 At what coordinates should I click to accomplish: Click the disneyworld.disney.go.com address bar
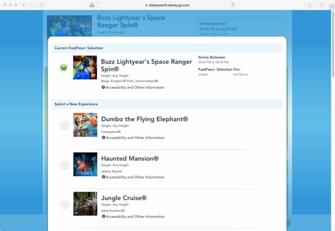[167, 5]
